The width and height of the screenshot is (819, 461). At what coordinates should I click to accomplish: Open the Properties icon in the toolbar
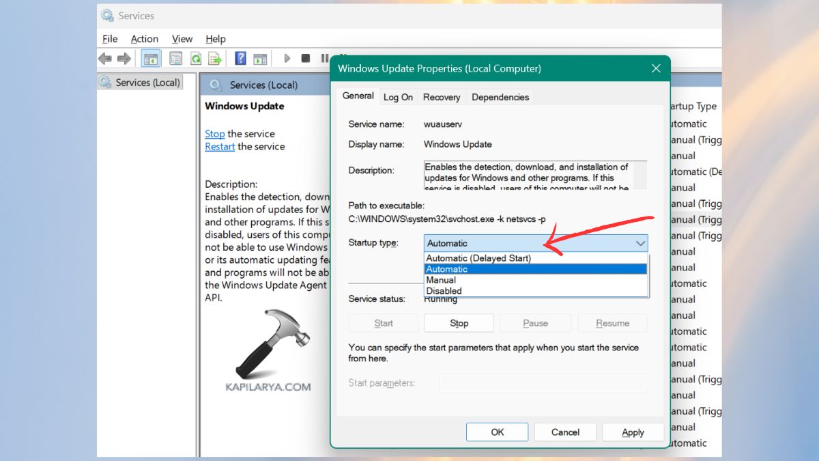point(175,58)
